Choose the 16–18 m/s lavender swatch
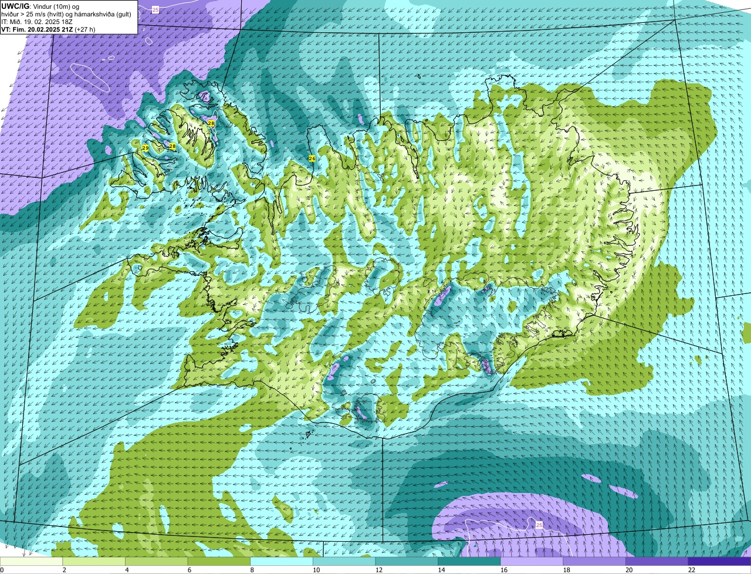Screen dimensions: 751x574 (x=532, y=562)
